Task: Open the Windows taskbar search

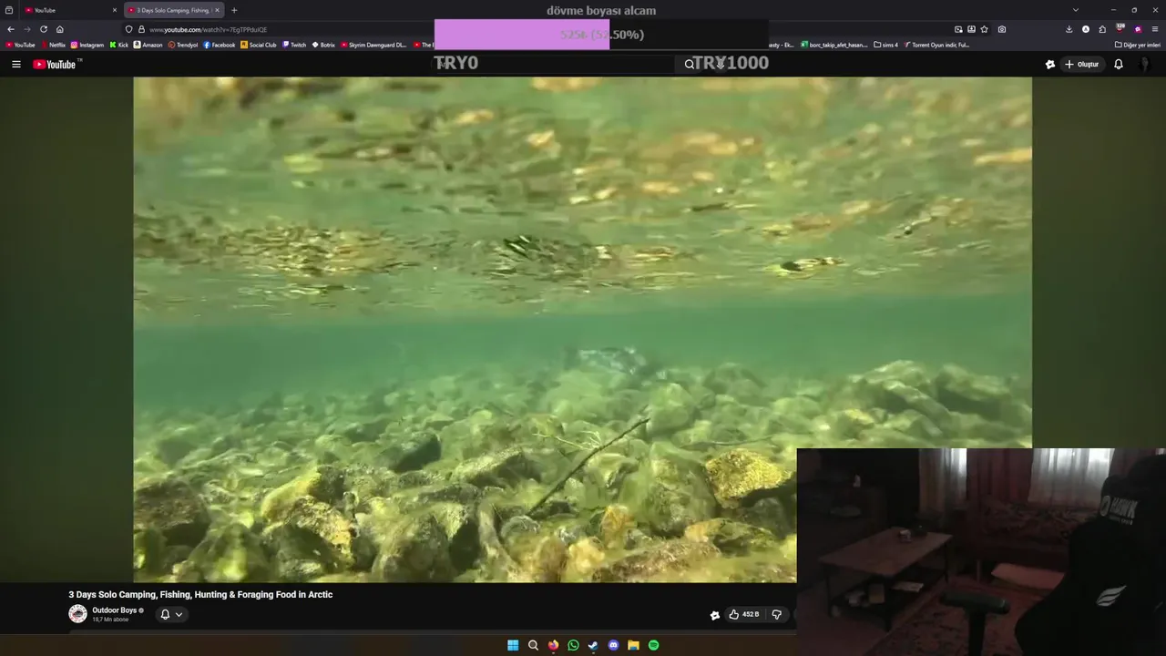Action: [533, 645]
